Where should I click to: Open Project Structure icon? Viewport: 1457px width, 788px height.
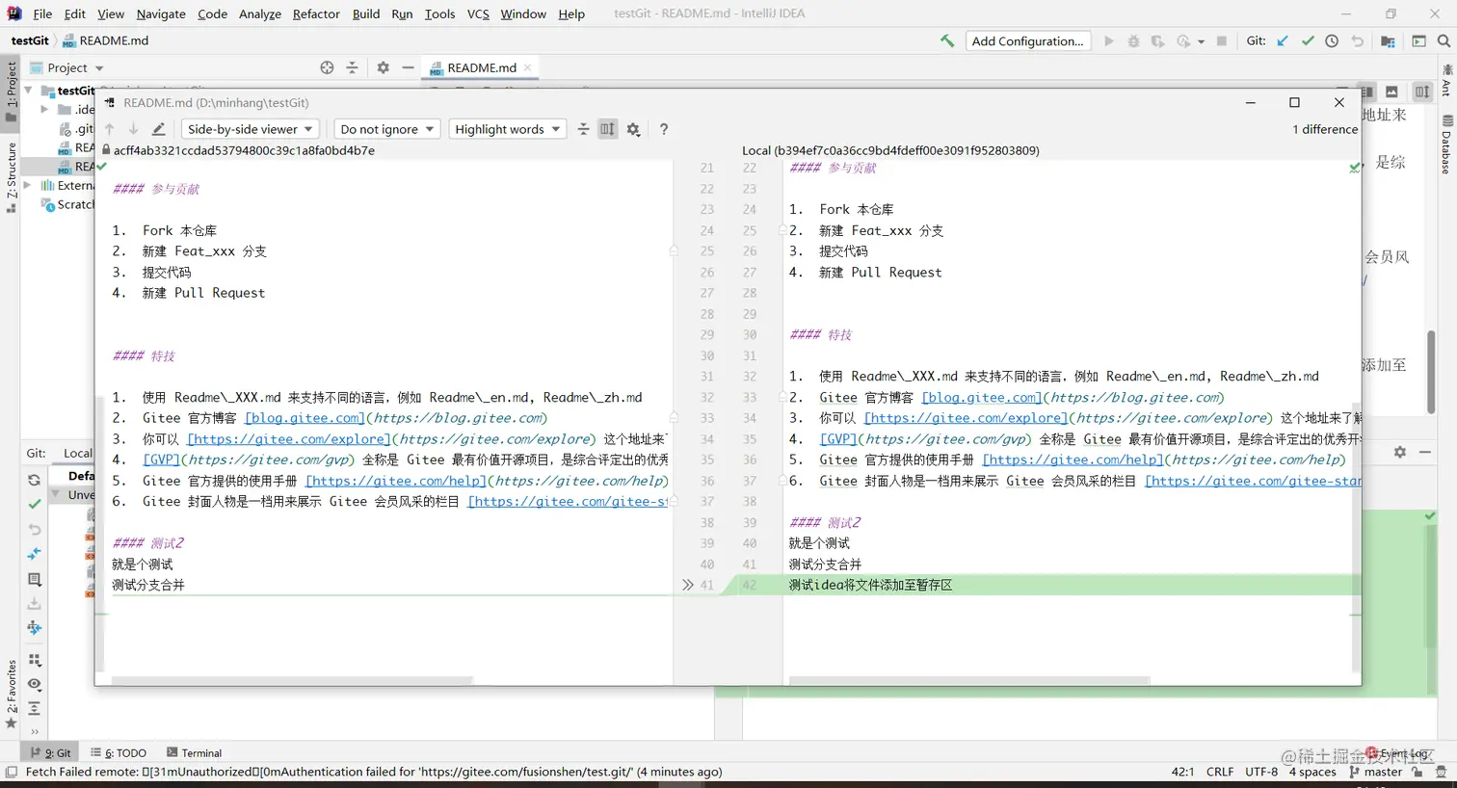tap(1388, 40)
